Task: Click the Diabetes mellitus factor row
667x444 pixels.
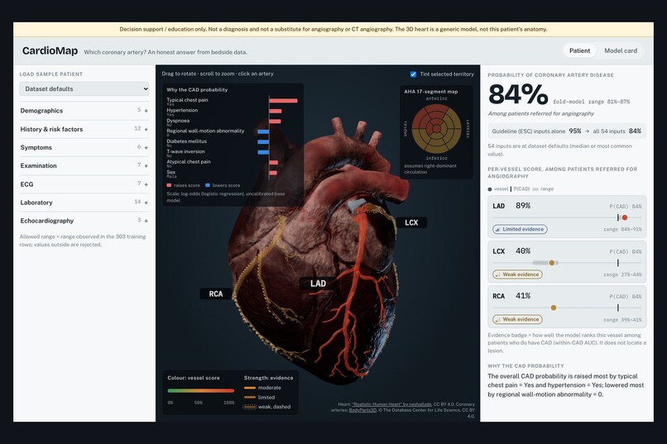Action: [232, 142]
